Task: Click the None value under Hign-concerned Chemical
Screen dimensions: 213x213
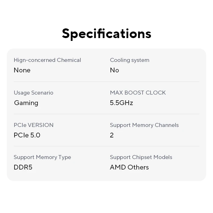Action: [22, 70]
